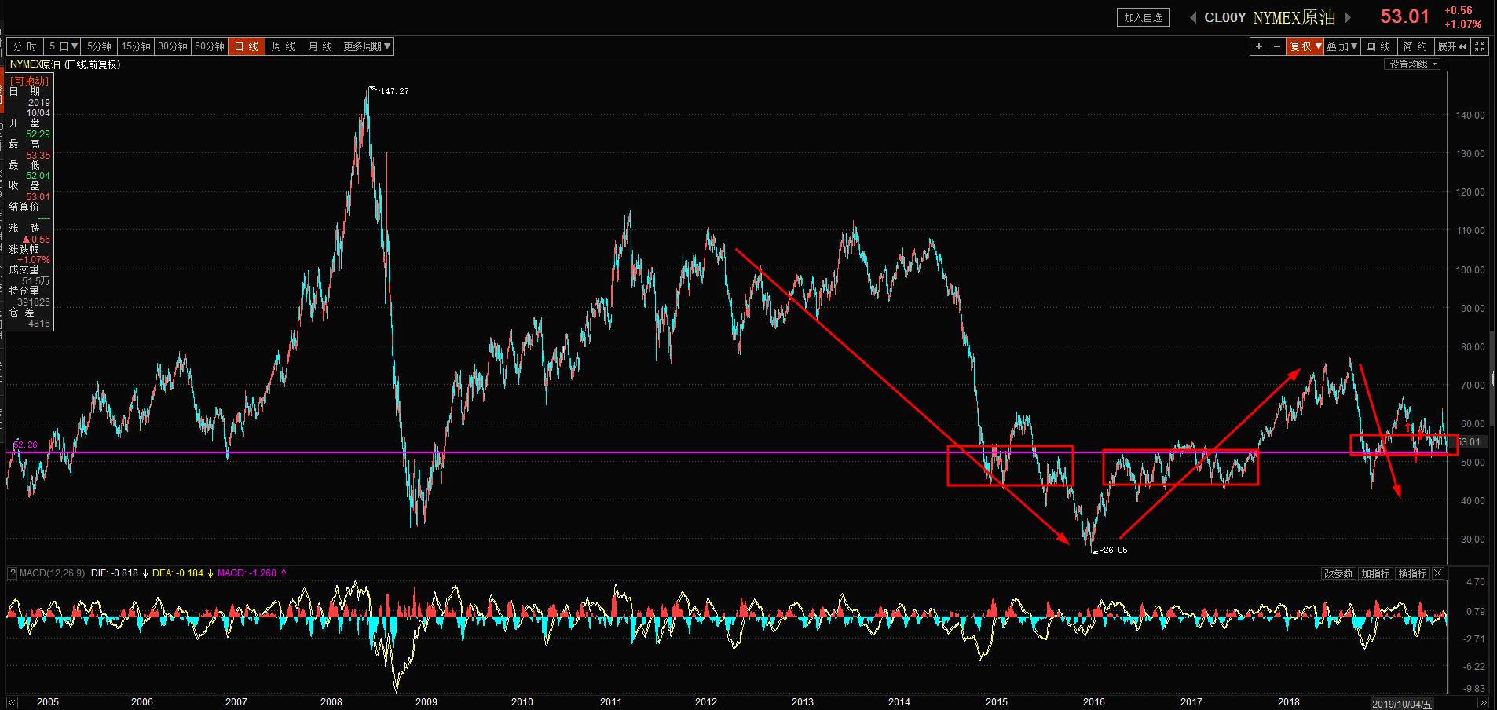Click the 26.05 low price label

click(1115, 550)
